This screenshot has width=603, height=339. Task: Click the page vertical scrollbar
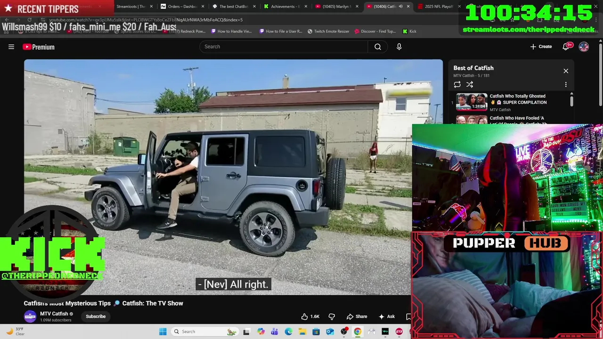(x=600, y=75)
